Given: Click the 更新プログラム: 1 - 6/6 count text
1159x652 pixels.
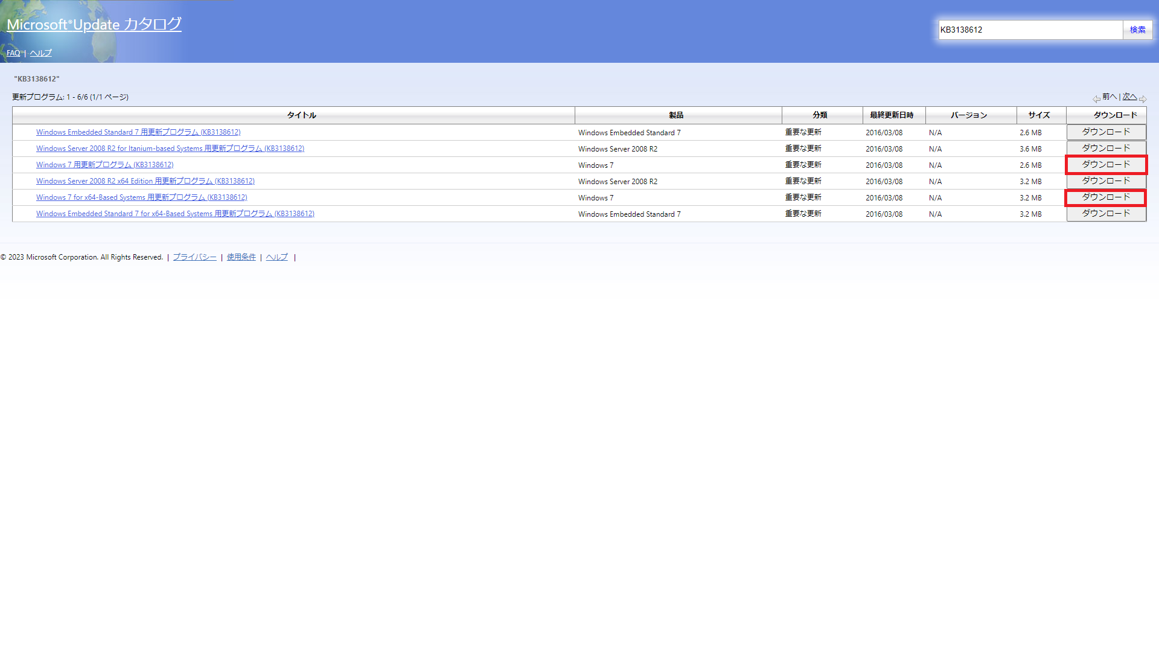Looking at the screenshot, I should click(x=70, y=97).
